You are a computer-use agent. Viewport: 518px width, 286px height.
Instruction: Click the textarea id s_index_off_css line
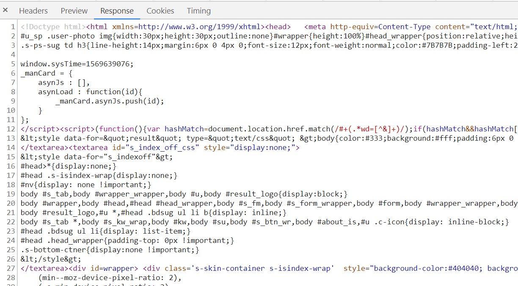[160, 147]
